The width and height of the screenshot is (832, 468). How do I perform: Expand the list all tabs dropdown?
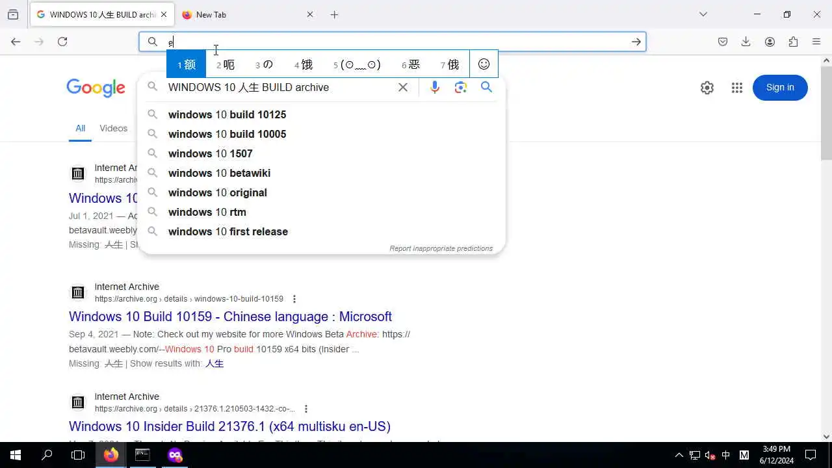(703, 14)
